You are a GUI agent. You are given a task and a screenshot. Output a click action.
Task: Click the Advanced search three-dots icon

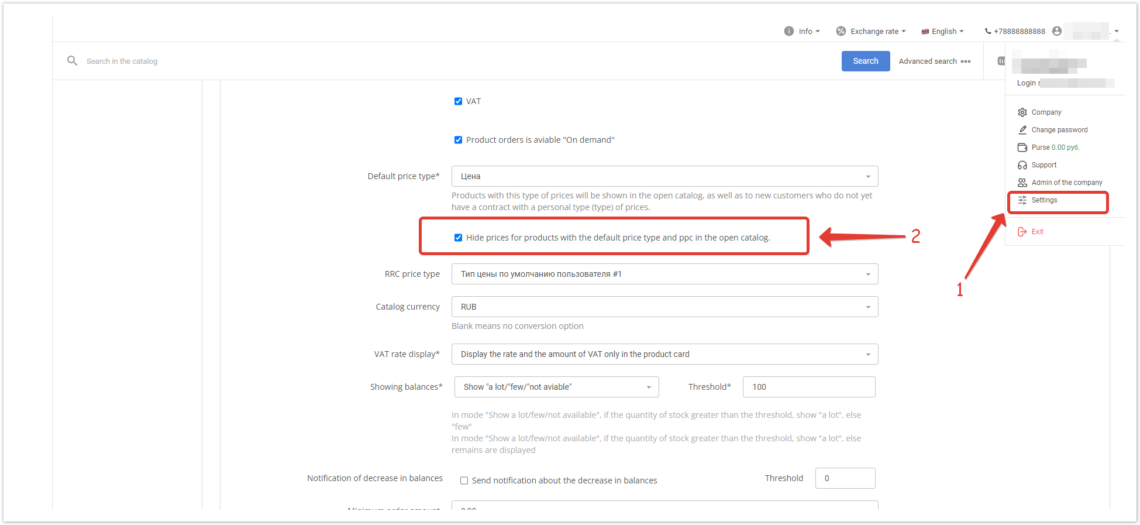pyautogui.click(x=965, y=61)
